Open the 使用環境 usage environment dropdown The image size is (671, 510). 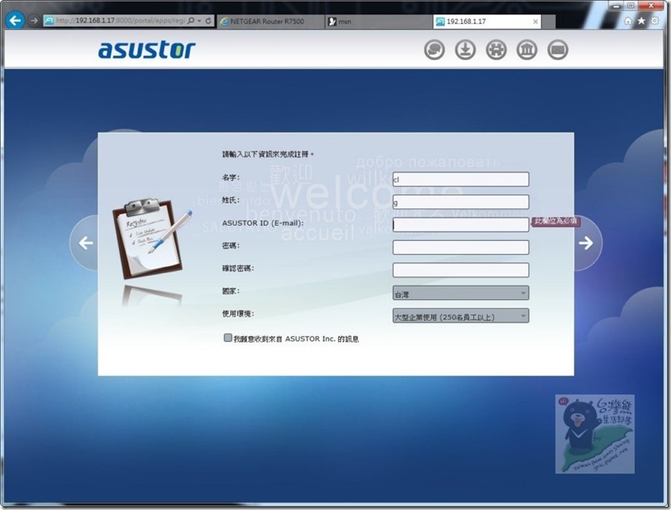point(461,316)
